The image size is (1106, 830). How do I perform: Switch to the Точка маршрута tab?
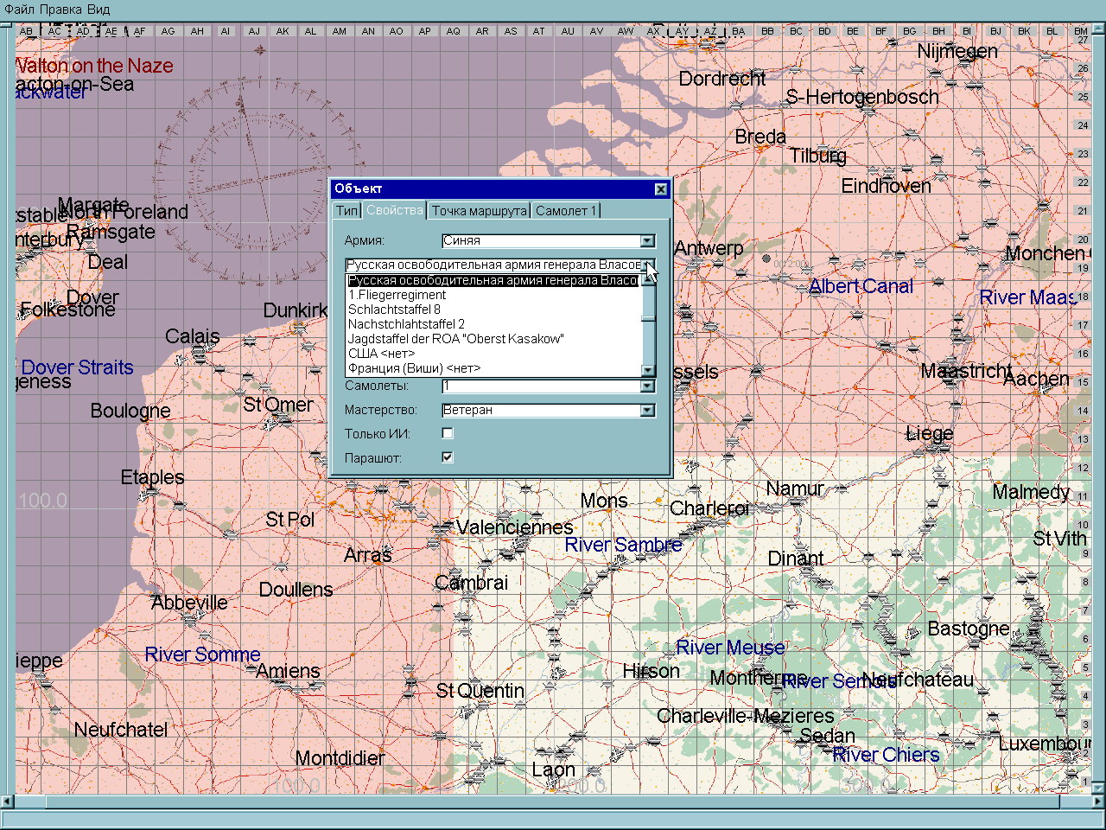coord(479,211)
